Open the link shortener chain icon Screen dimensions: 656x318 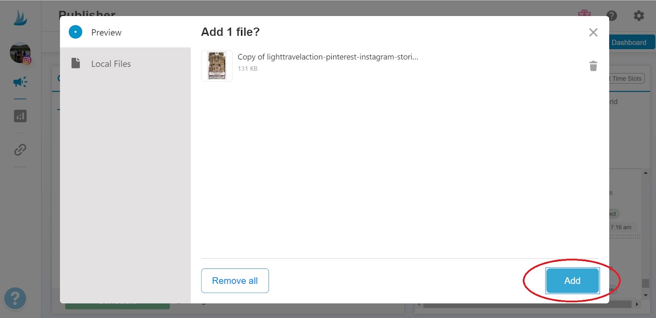coord(20,150)
